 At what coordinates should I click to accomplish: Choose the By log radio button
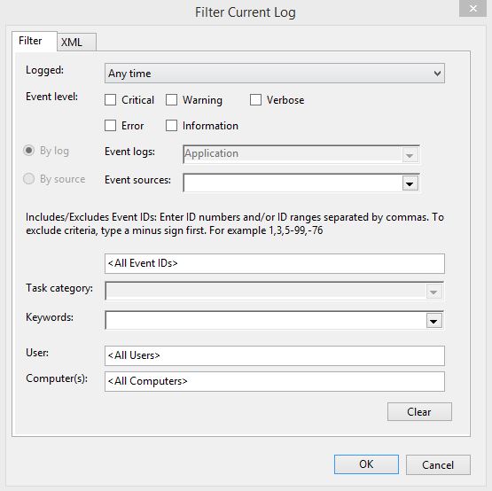point(29,151)
